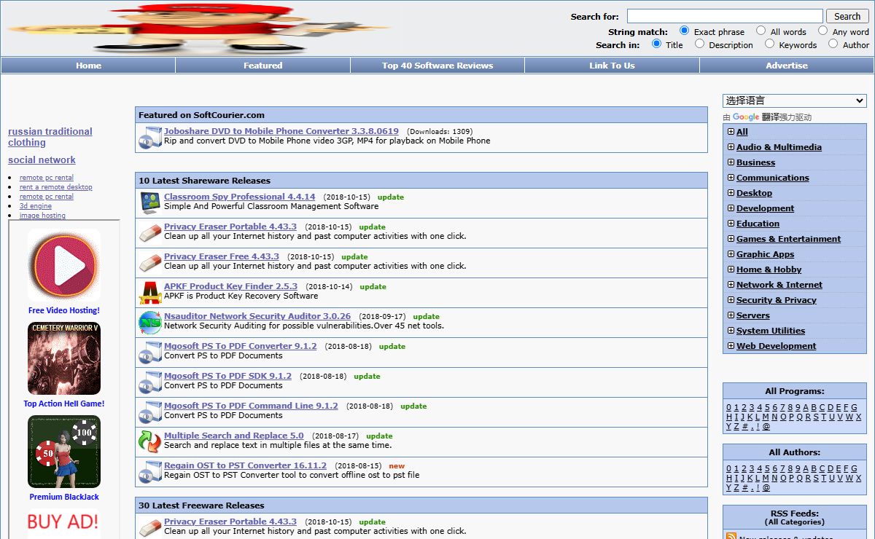Viewport: 875px width, 539px height.
Task: Expand the Development category plus icon
Action: coord(731,208)
